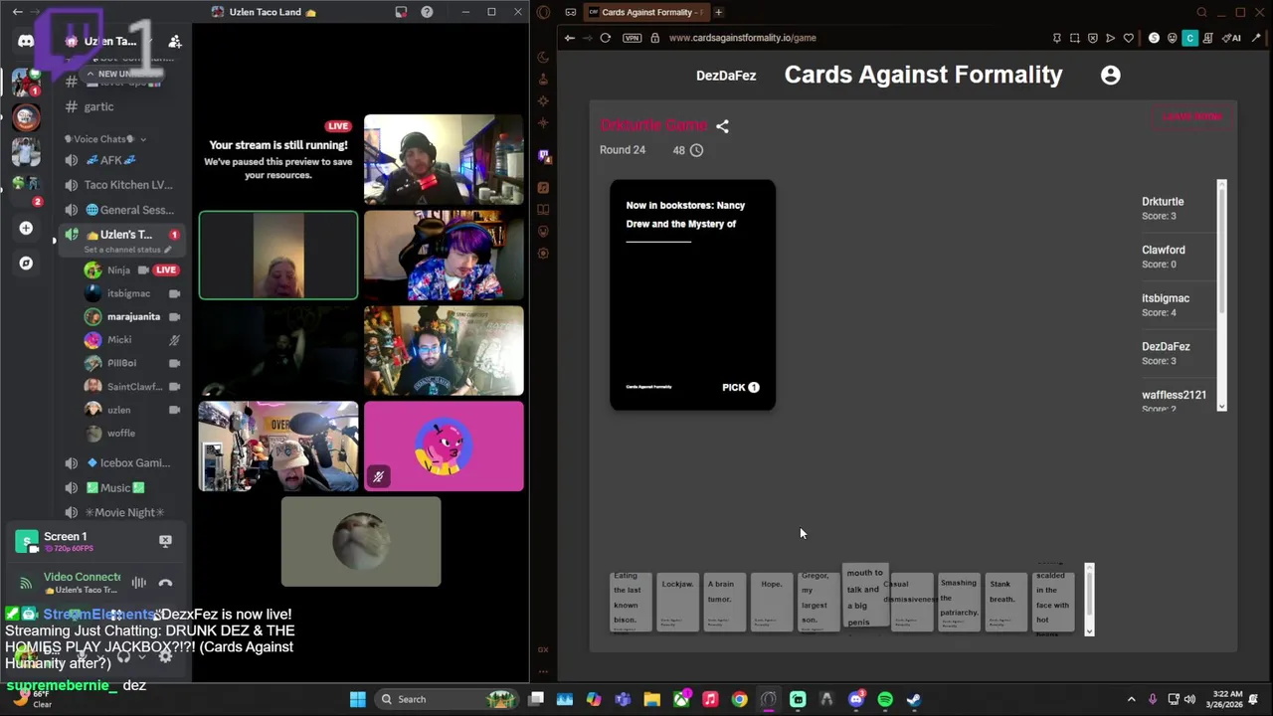The height and width of the screenshot is (716, 1273).
Task: Select marajuanita in voice member list
Action: click(x=131, y=316)
